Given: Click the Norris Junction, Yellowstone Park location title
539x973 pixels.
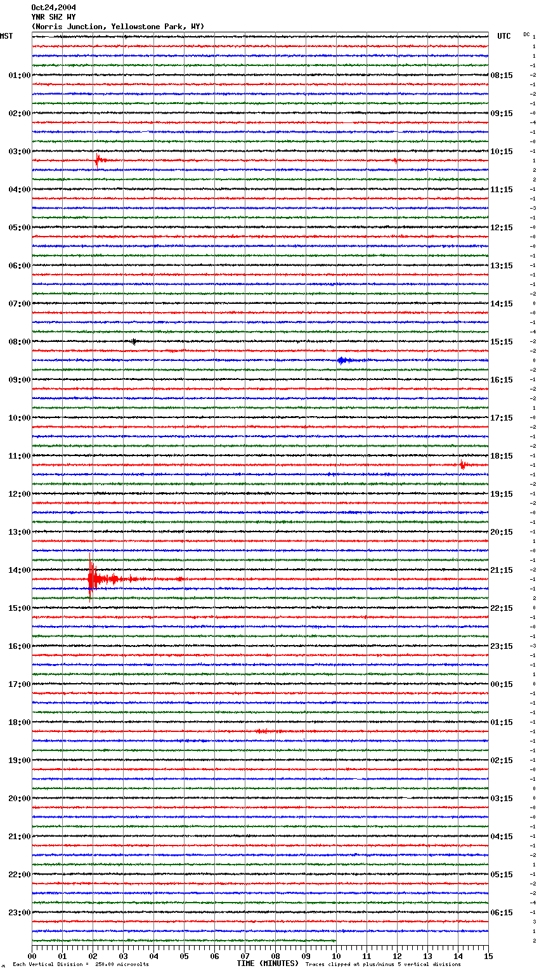Looking at the screenshot, I should (118, 27).
